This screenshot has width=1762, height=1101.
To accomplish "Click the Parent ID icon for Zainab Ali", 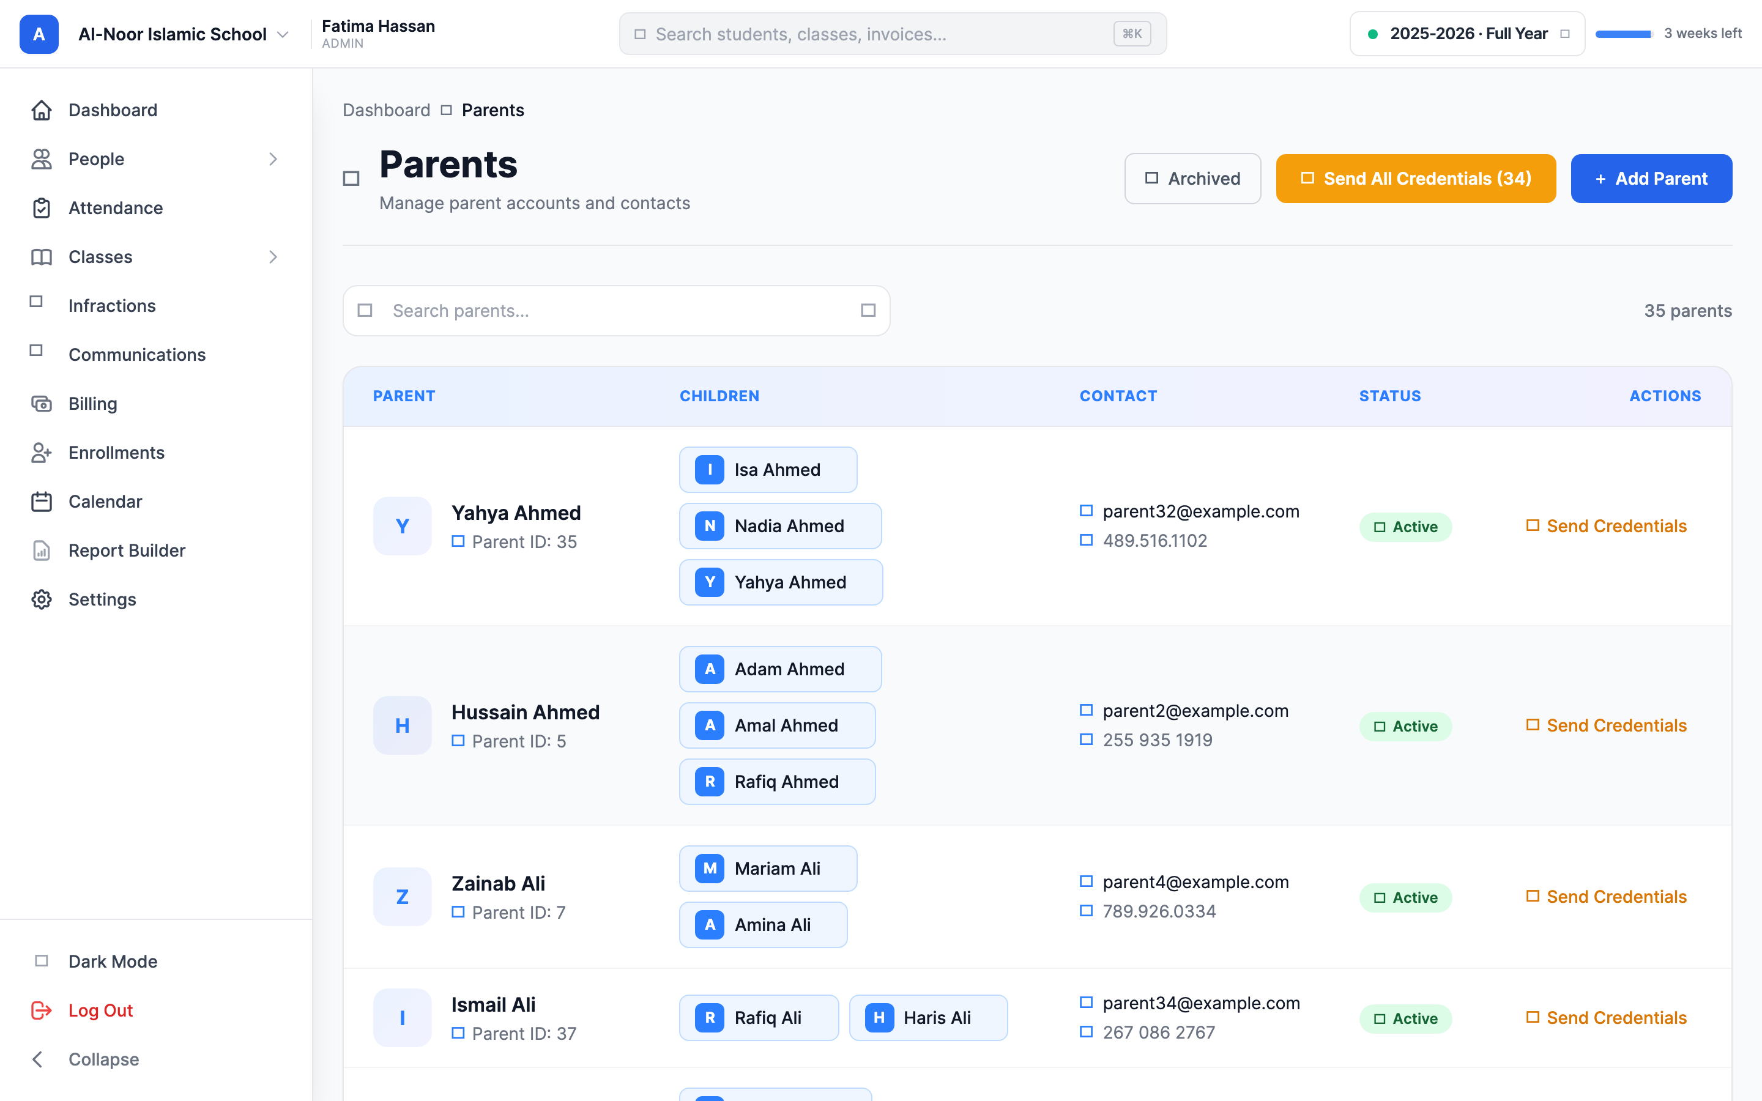I will click(x=458, y=911).
